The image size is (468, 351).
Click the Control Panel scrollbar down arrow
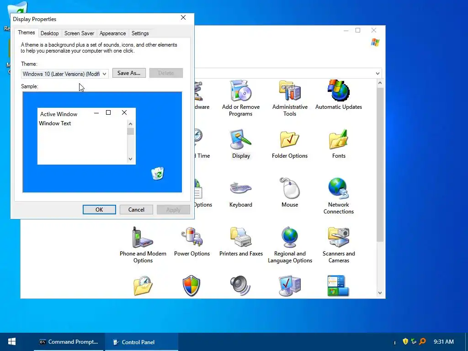pos(380,293)
